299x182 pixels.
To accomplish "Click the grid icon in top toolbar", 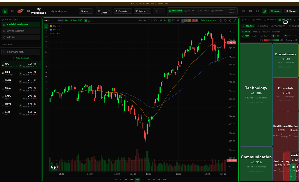I will pyautogui.click(x=250, y=11).
